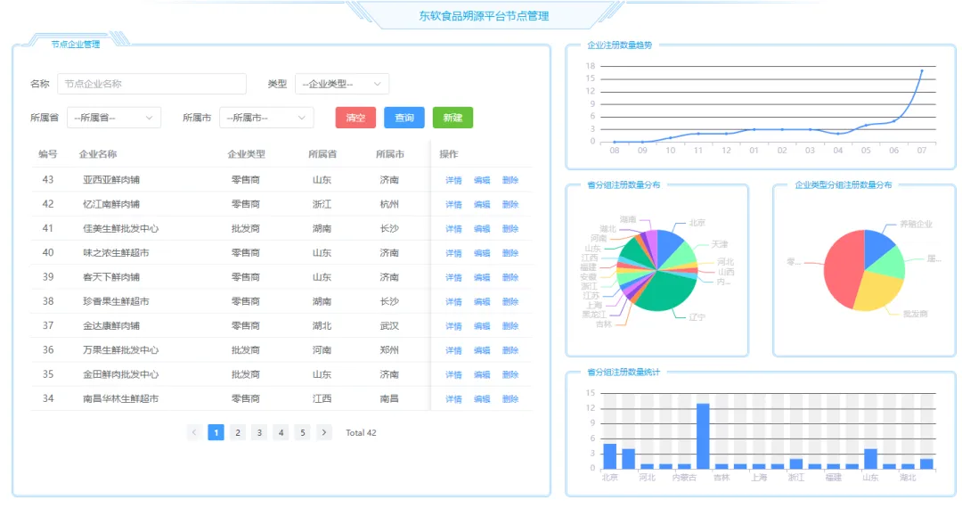962x508 pixels.
Task: Open the 企业类型 dropdown
Action: click(x=342, y=84)
